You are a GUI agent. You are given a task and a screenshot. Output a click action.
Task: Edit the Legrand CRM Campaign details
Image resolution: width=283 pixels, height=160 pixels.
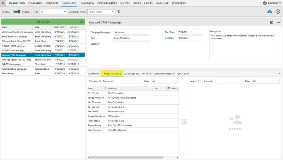(272, 22)
